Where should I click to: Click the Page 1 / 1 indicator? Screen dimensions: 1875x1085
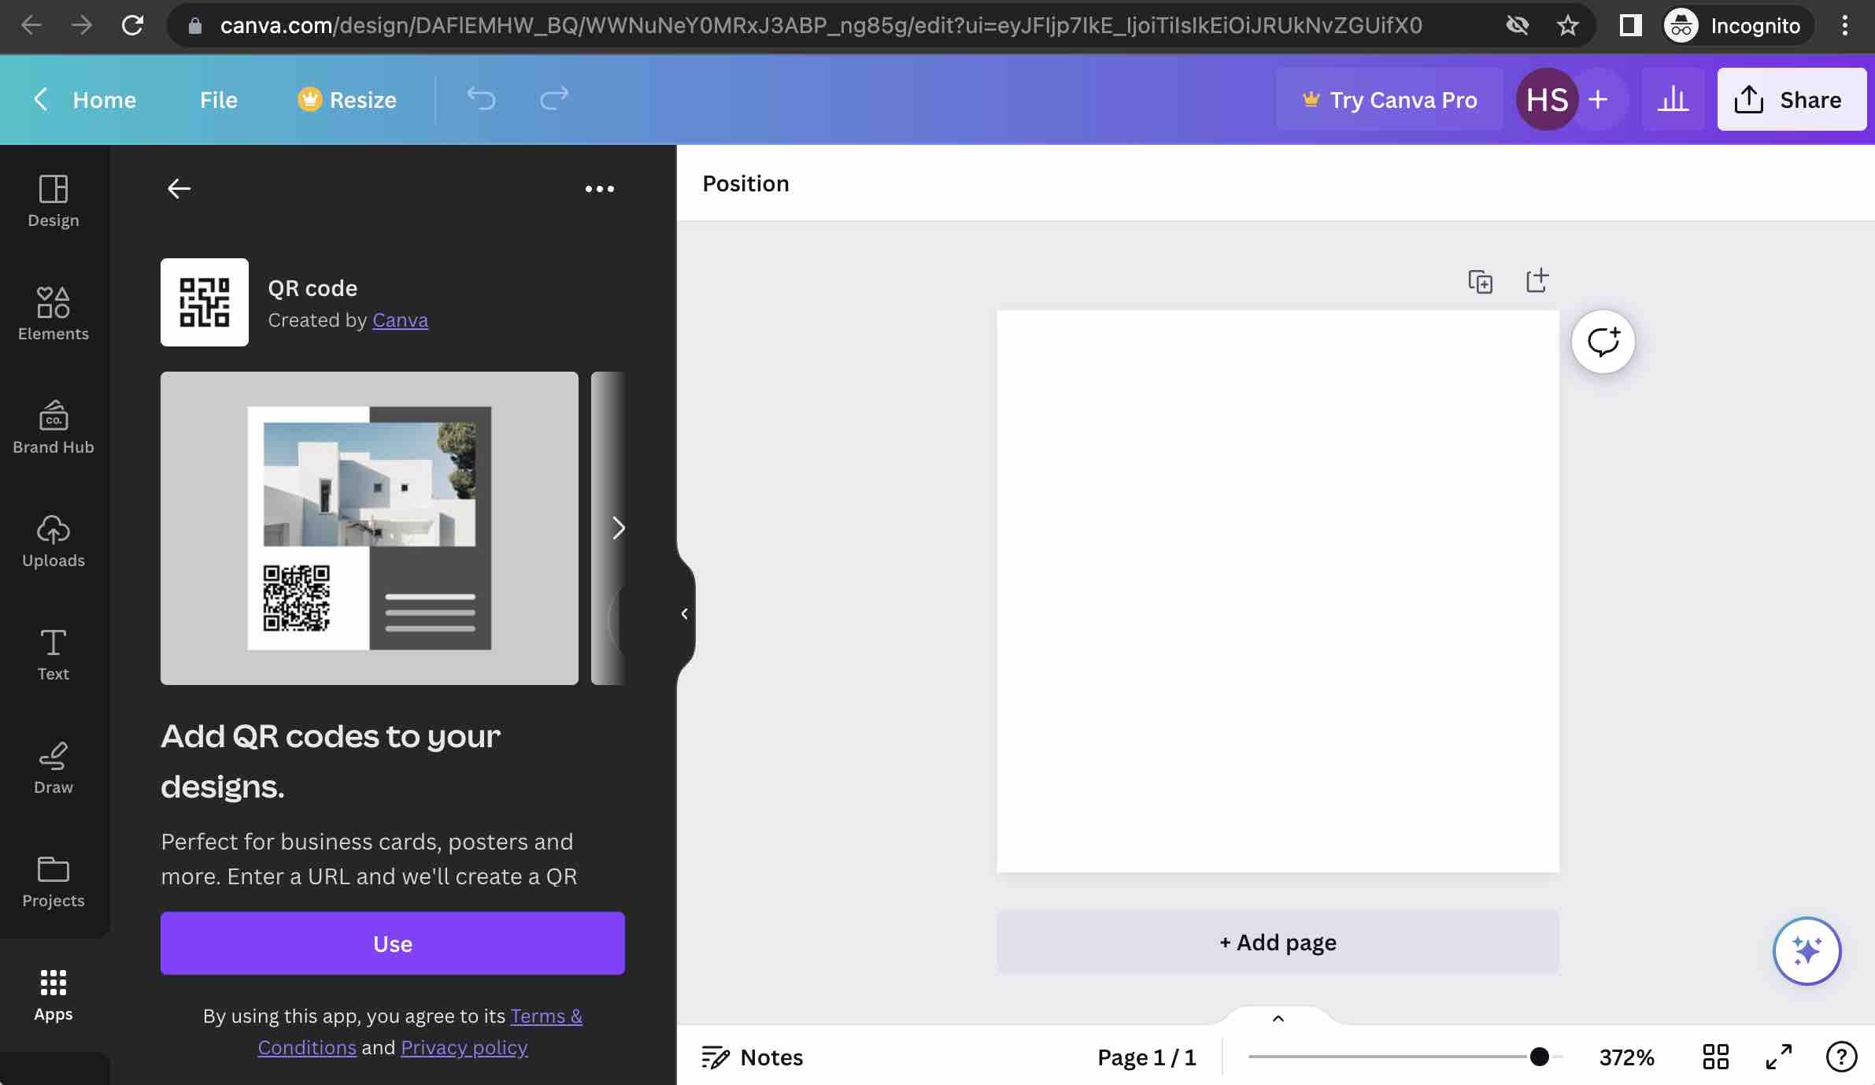[x=1147, y=1057]
